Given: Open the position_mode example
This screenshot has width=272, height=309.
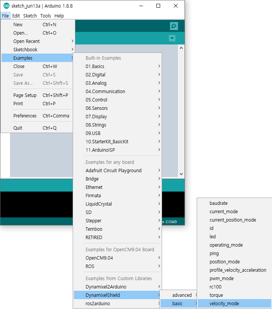Looking at the screenshot, I should (224, 262).
